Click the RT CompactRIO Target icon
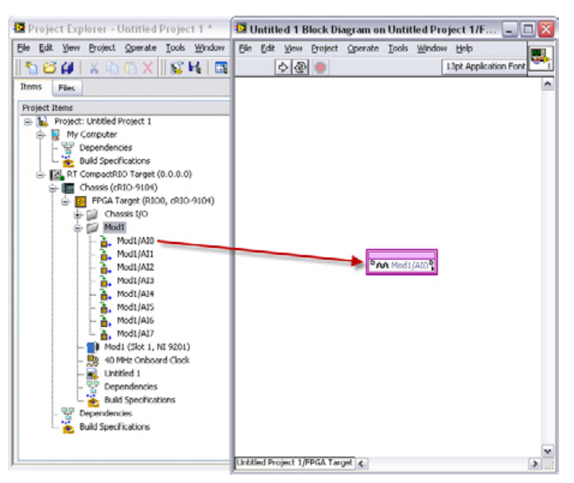Screen dimensions: 574x483 coord(56,175)
